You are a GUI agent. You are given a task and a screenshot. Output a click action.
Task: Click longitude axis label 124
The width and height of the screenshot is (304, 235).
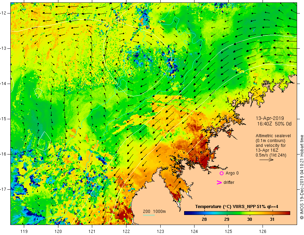[x=194, y=231]
